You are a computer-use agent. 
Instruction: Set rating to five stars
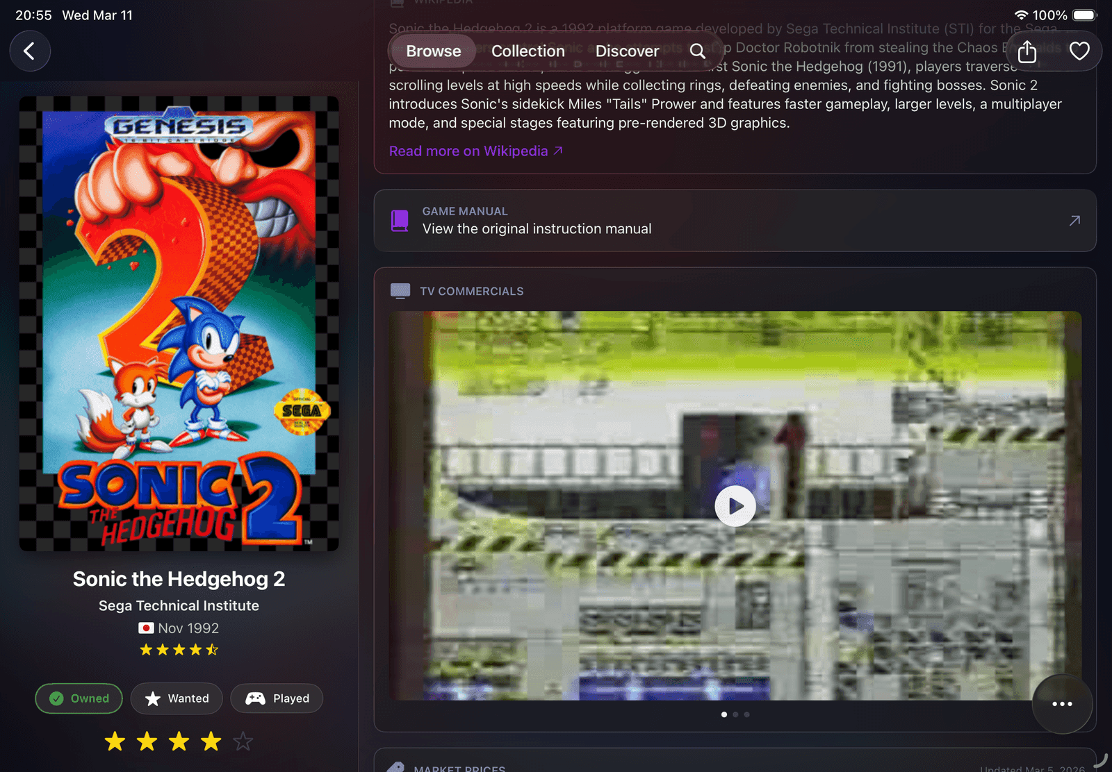243,741
